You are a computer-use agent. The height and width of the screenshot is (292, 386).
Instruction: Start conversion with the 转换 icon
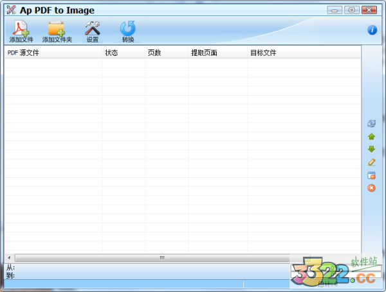coord(128,31)
